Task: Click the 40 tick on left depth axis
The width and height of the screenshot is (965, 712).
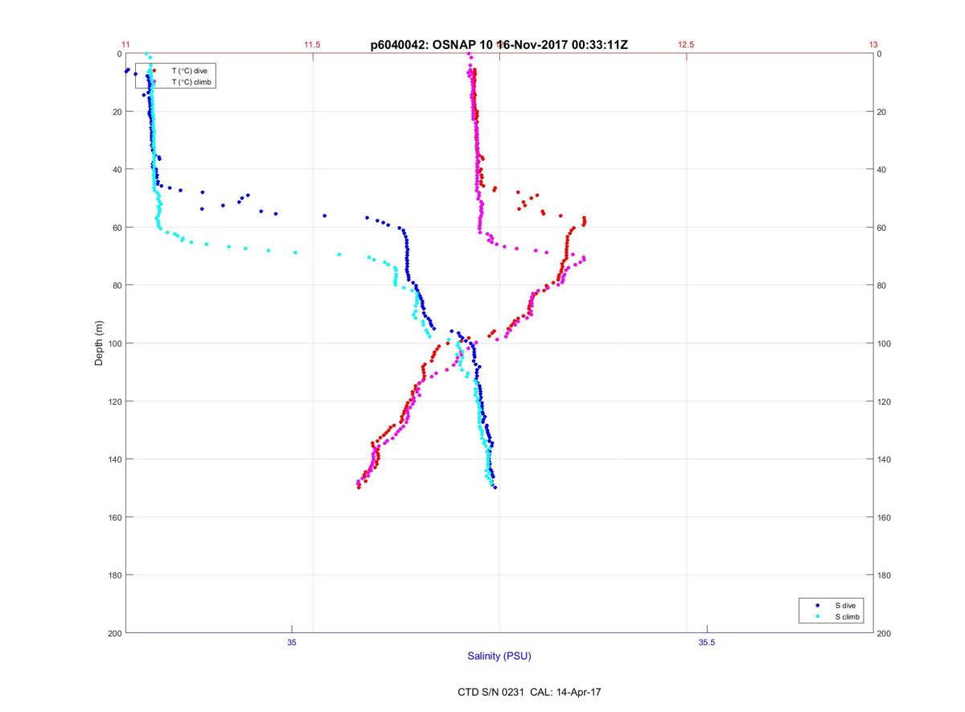Action: point(117,170)
